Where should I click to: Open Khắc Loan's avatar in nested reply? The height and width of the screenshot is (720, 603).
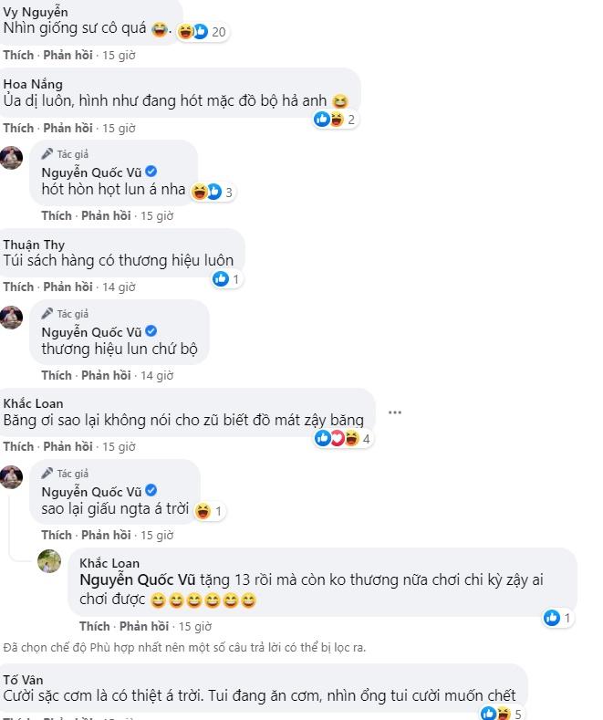tap(49, 561)
